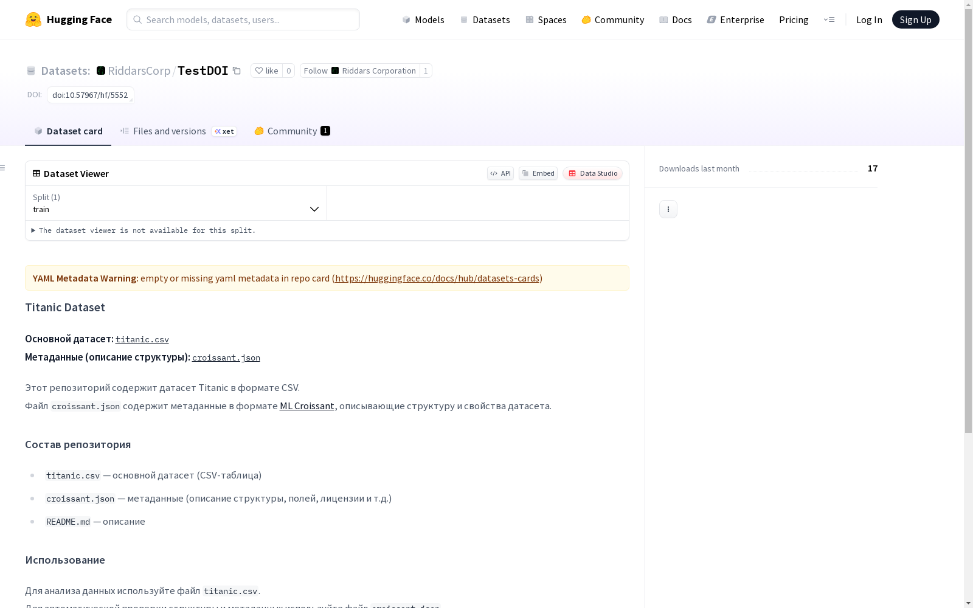Open the API button in Dataset Viewer
Screen dimensions: 973x608
[500, 173]
